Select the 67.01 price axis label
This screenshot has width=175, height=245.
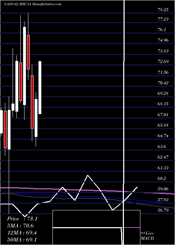[x=163, y=114]
